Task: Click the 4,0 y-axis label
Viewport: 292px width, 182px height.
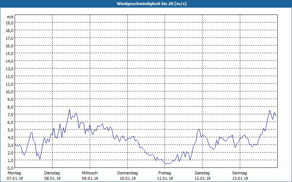Action: (11, 138)
